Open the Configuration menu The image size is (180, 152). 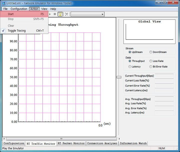point(19,9)
